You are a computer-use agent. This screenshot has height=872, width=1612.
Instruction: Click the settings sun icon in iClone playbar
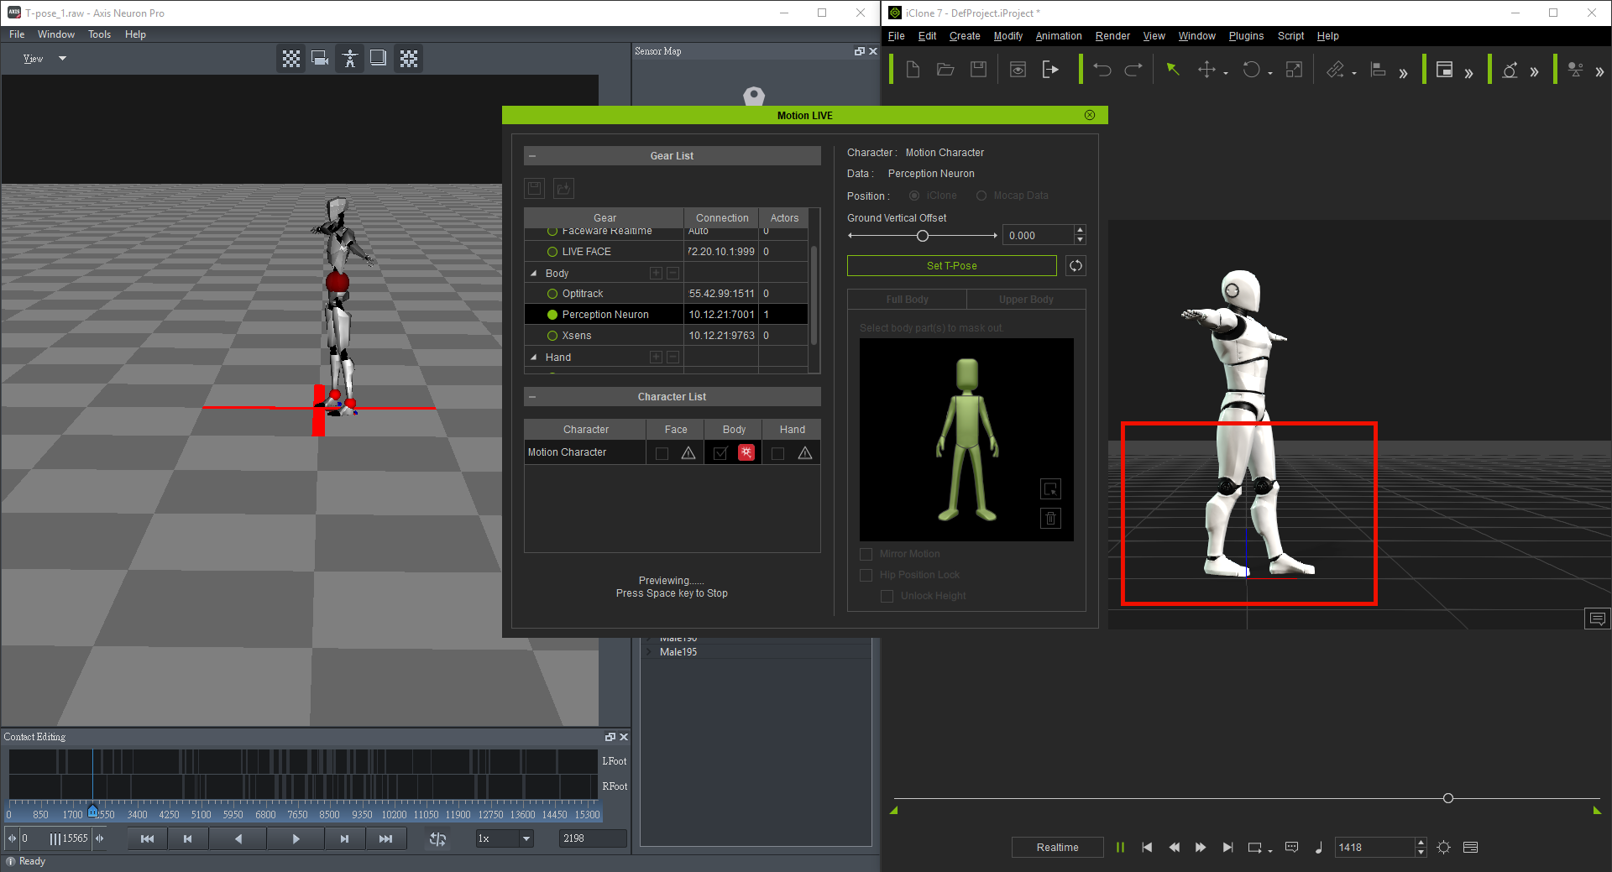point(1443,848)
